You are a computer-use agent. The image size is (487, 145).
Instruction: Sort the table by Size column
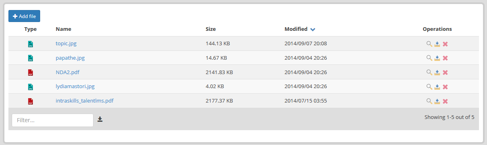click(x=210, y=29)
